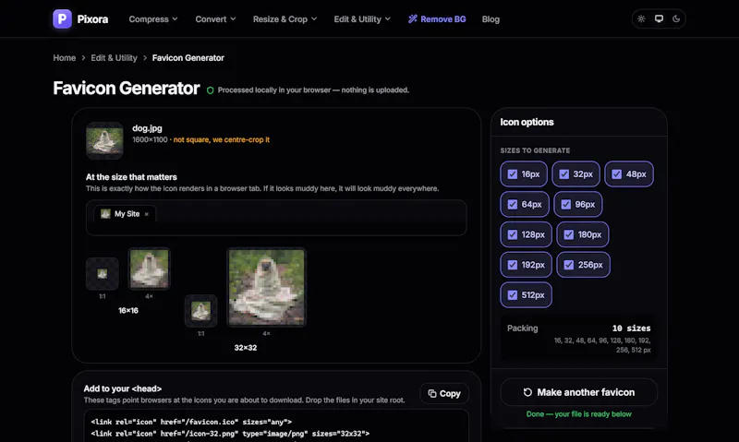Expand the Edit & Utility menu
Screen dimensions: 739x442
click(x=362, y=19)
